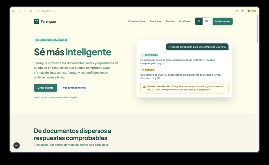This screenshot has height=165, width=269.
Task: Click the Terengue brand name
Action: [48, 21]
